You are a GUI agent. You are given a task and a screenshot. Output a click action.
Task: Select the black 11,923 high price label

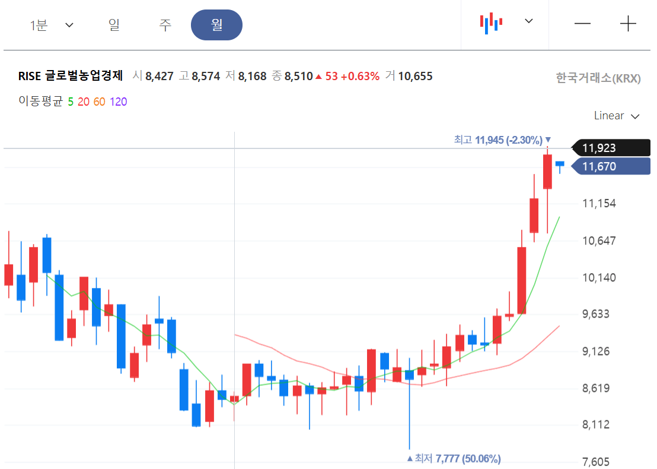pos(611,148)
